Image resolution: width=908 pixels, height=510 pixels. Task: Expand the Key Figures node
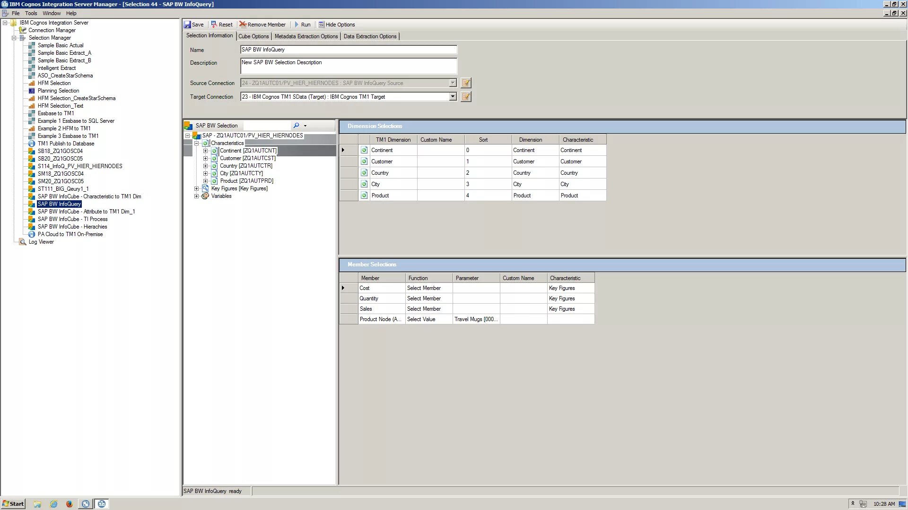(197, 188)
